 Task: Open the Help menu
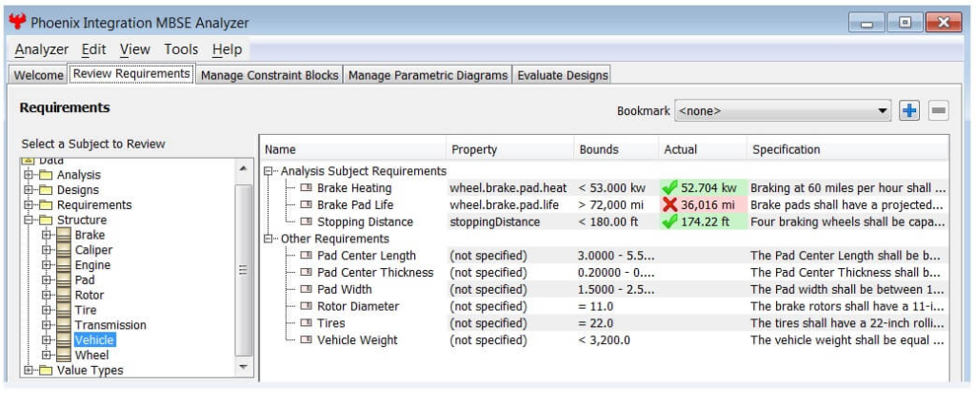pos(228,49)
